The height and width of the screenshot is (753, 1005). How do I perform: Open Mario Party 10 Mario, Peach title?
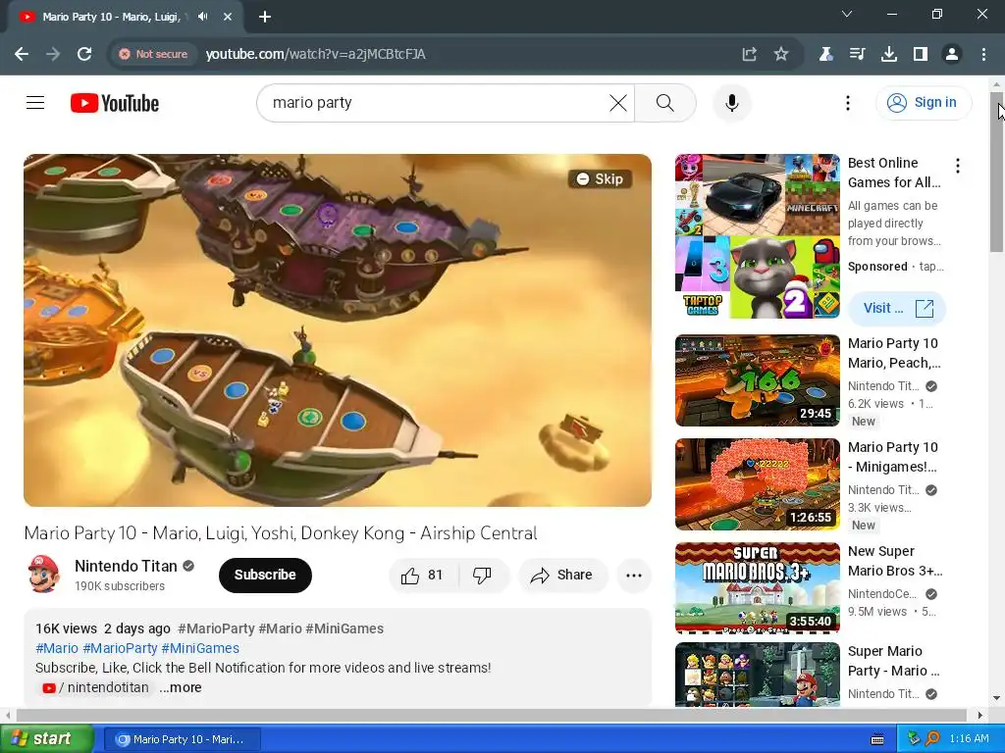coord(894,353)
